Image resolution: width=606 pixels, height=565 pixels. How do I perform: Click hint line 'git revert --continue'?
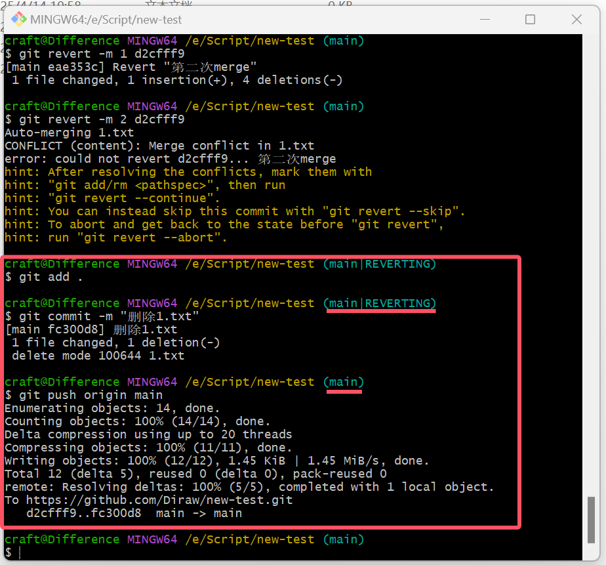point(112,198)
